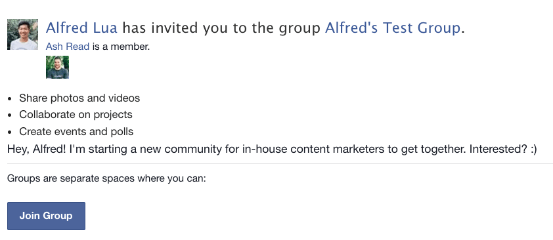Open the Alfred's Test Group link
This screenshot has height=240, width=553.
click(x=393, y=28)
